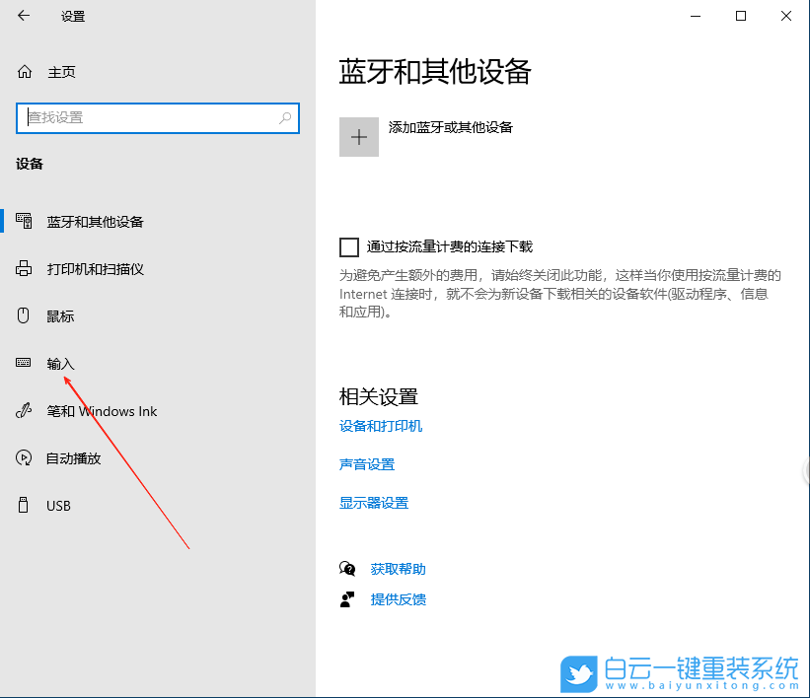The image size is (810, 698).
Task: Click the plus icon to add a Bluetooth device
Action: click(x=359, y=136)
